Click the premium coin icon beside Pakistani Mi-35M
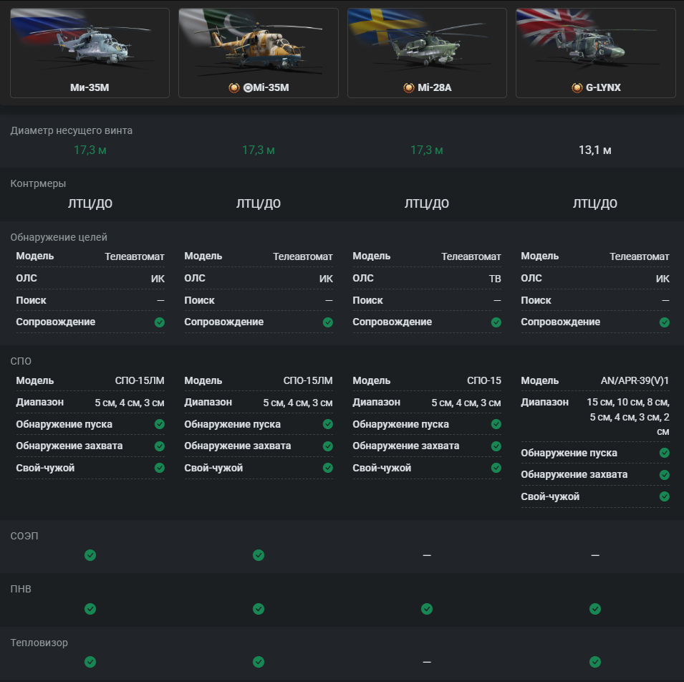This screenshot has height=682, width=684. 234,87
